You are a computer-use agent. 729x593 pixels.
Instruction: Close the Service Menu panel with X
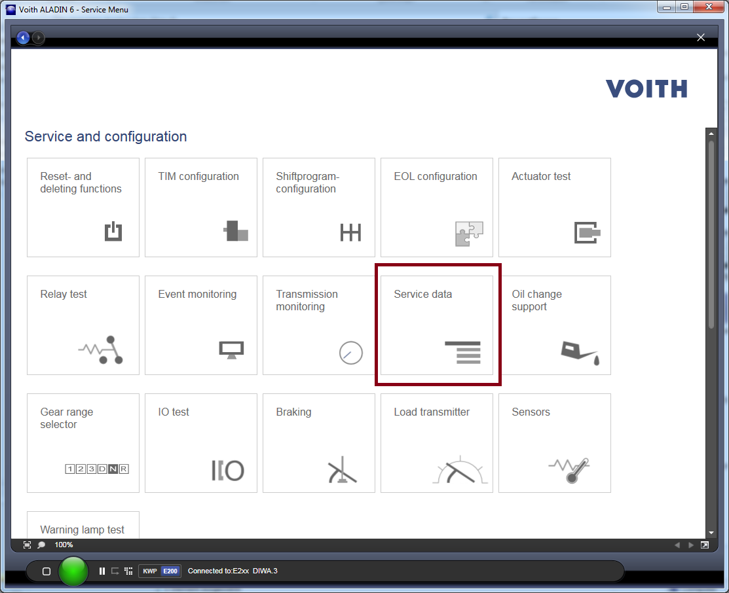point(701,37)
